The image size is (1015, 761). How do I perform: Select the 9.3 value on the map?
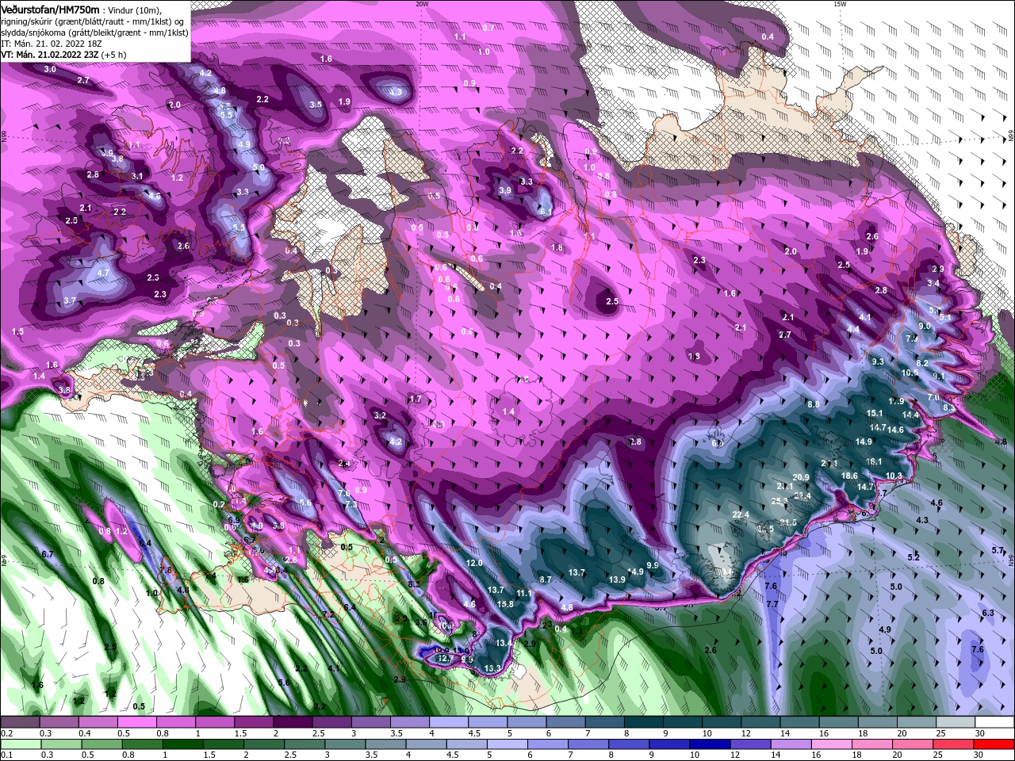(x=878, y=361)
